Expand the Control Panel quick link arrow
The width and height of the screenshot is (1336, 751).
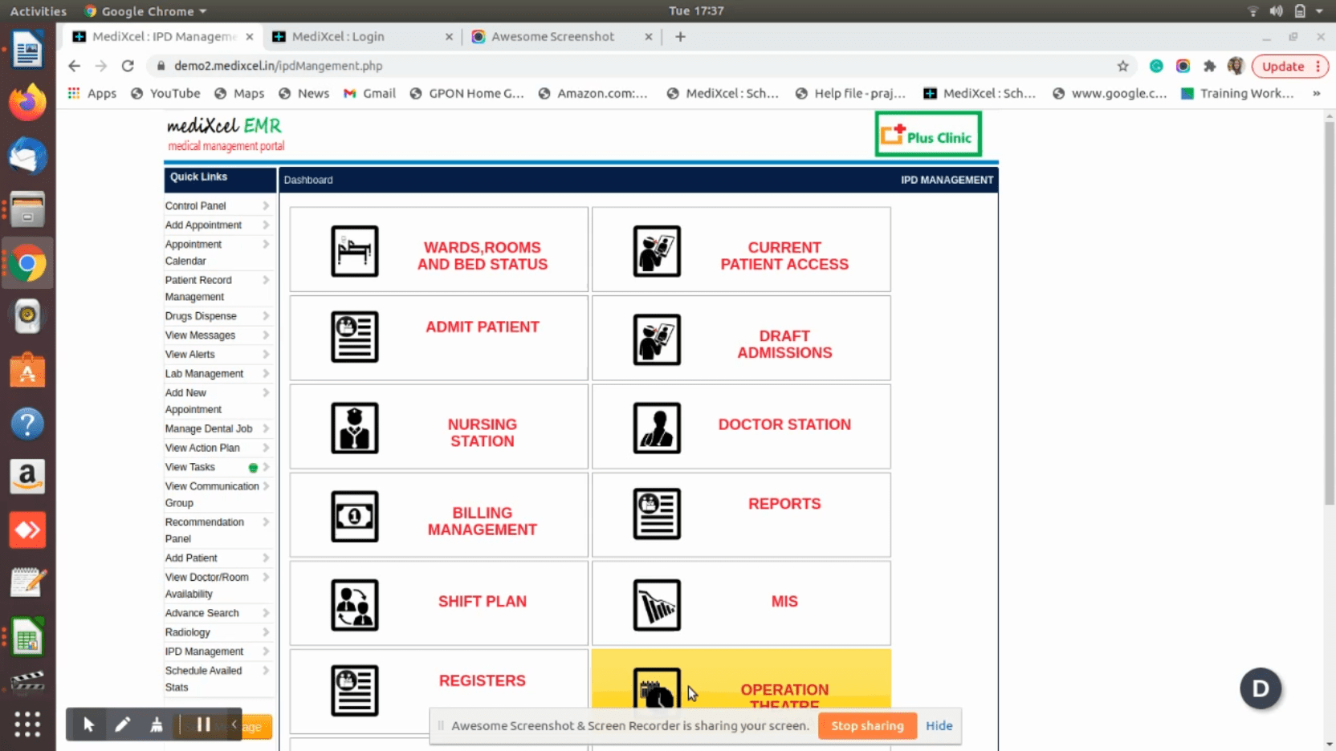(266, 206)
